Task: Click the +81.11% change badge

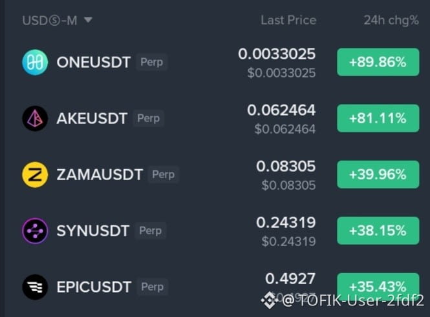Action: (x=378, y=118)
